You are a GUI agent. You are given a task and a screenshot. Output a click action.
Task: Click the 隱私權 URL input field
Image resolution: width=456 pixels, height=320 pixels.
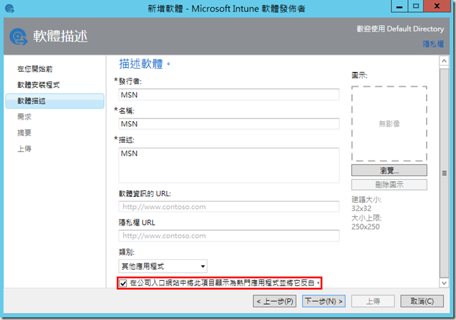229,236
